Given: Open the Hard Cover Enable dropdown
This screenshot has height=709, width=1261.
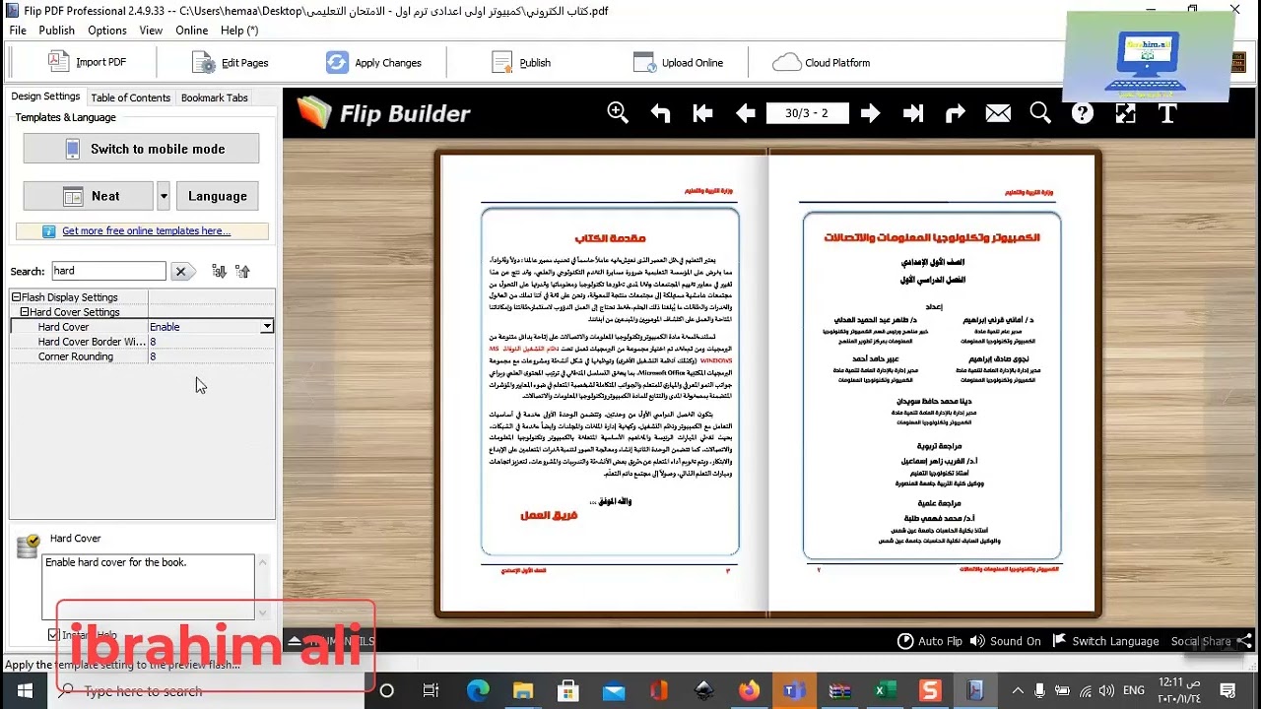Looking at the screenshot, I should tap(266, 327).
